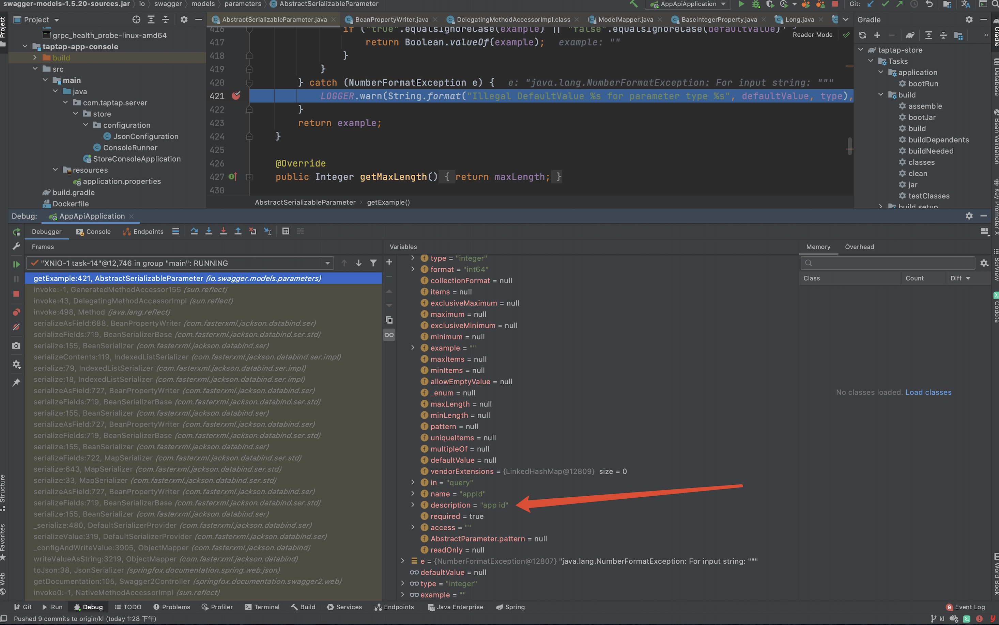The width and height of the screenshot is (999, 625).
Task: Click the Load classes link
Action: click(x=928, y=392)
